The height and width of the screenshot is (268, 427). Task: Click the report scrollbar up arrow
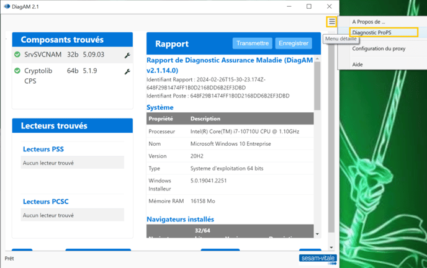click(x=317, y=59)
